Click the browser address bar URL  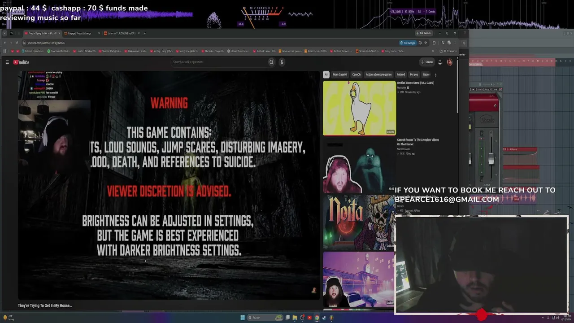(46, 43)
